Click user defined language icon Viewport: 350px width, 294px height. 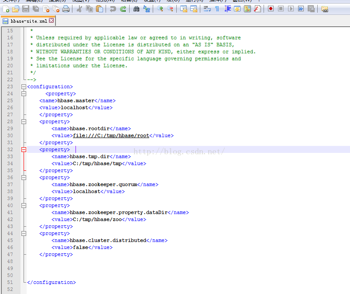[237, 9]
